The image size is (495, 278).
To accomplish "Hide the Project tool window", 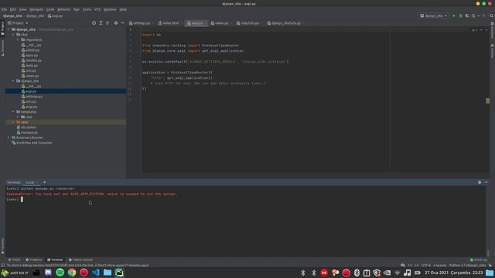I will tap(122, 23).
